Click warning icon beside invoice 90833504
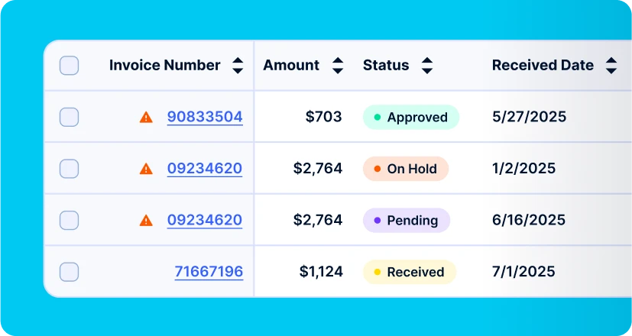The height and width of the screenshot is (336, 632). click(x=146, y=118)
